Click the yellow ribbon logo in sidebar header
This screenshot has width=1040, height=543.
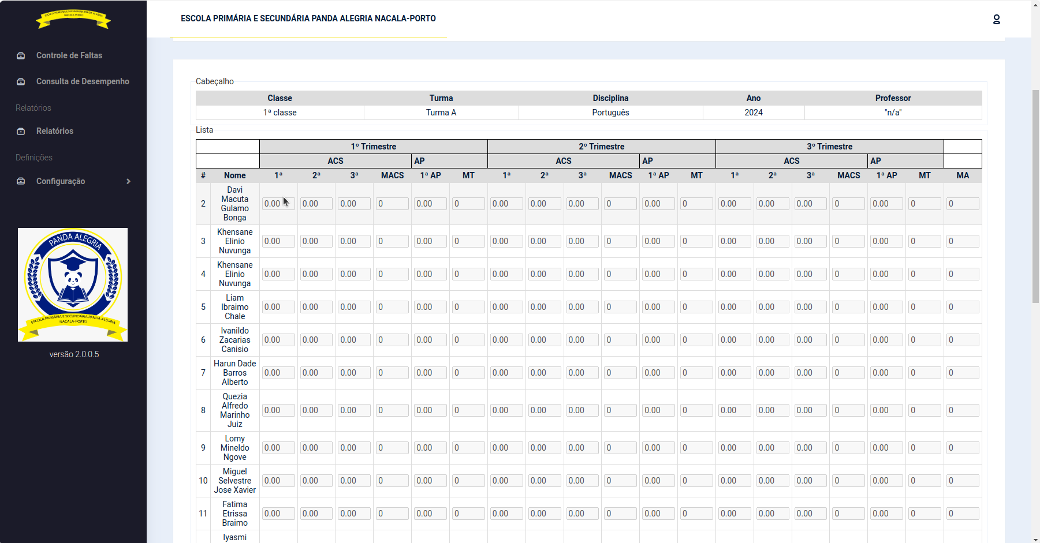point(73,19)
